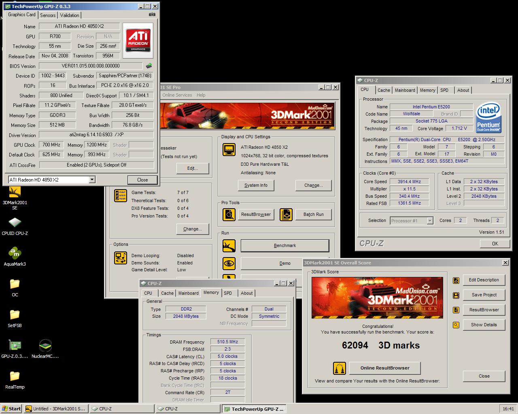Screen dimensions: 518x414
Task: Click the Intel Pentium logo in CPU-Z
Action: [489, 118]
